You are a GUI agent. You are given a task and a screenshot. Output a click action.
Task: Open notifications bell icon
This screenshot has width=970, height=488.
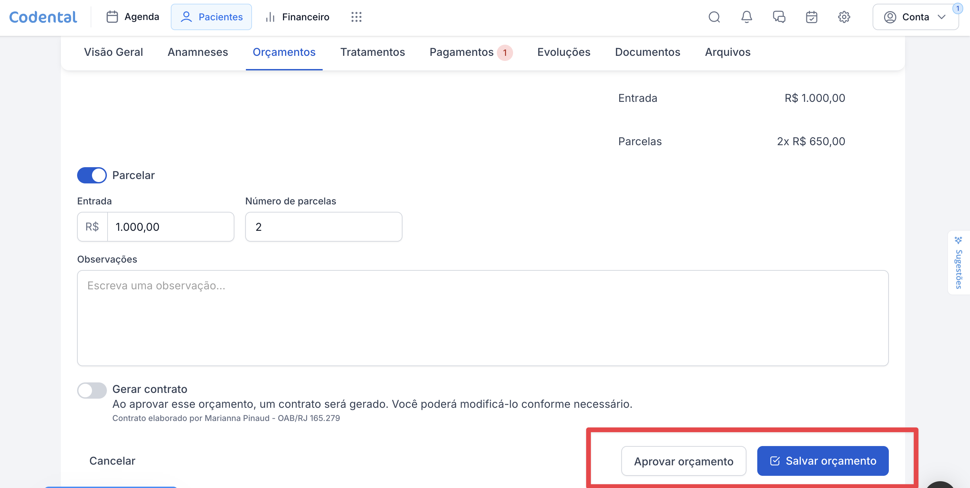coord(746,17)
